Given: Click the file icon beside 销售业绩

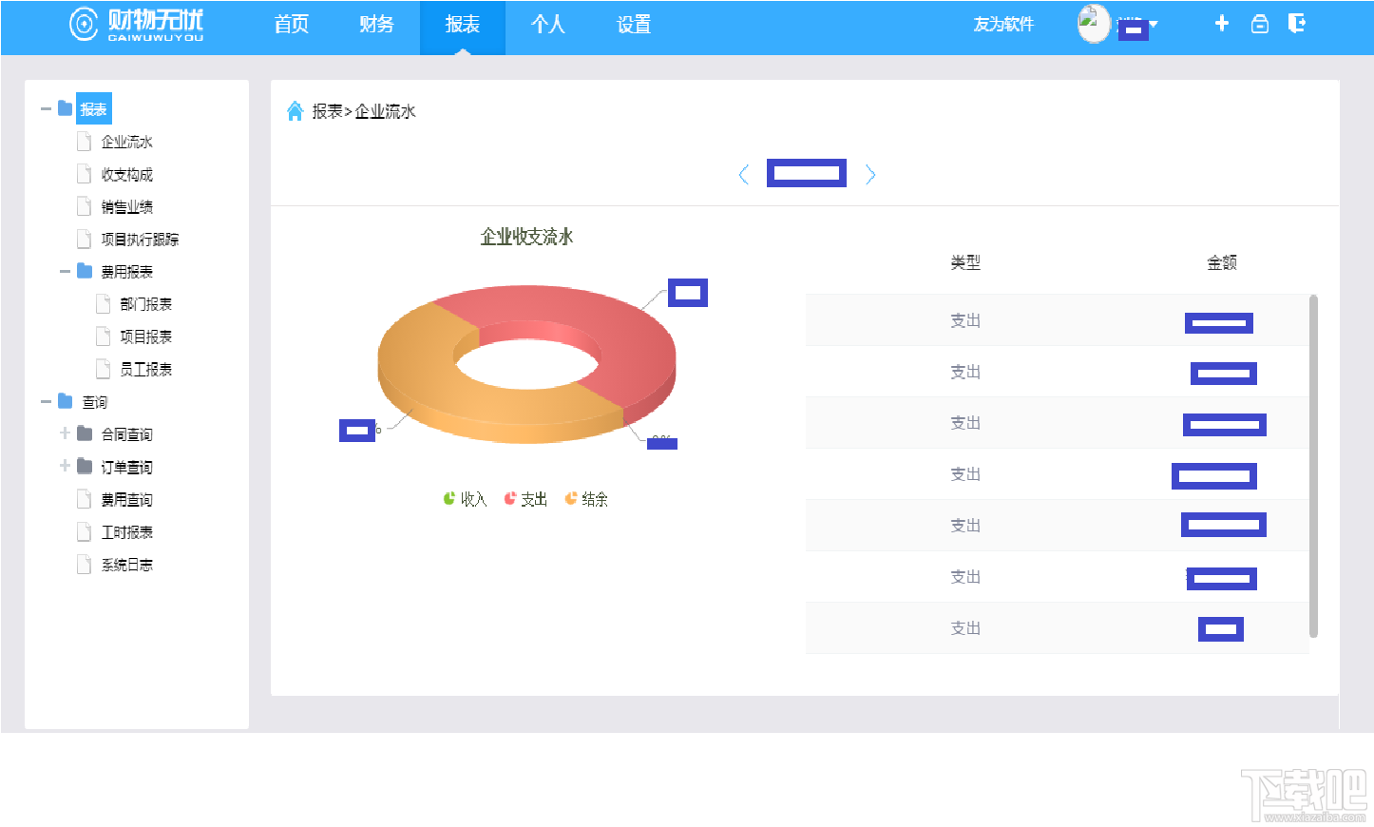Looking at the screenshot, I should pyautogui.click(x=85, y=206).
